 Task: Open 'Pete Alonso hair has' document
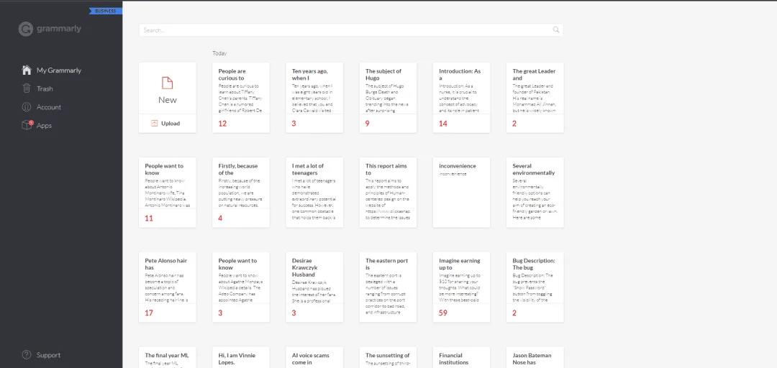[168, 287]
